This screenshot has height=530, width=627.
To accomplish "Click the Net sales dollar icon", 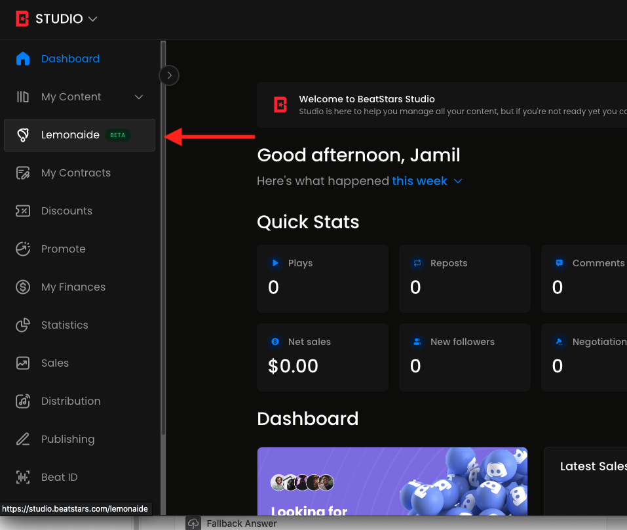I will click(x=275, y=342).
